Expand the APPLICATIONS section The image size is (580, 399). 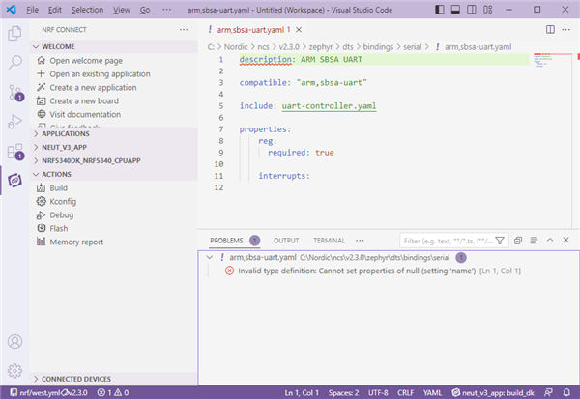pyautogui.click(x=114, y=134)
